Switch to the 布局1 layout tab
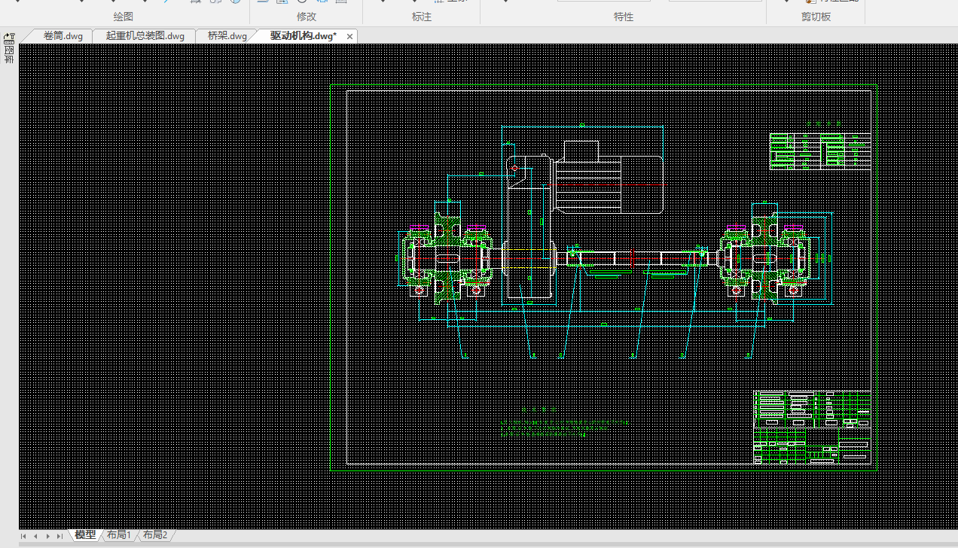Screen dimensions: 958x548 pos(119,535)
